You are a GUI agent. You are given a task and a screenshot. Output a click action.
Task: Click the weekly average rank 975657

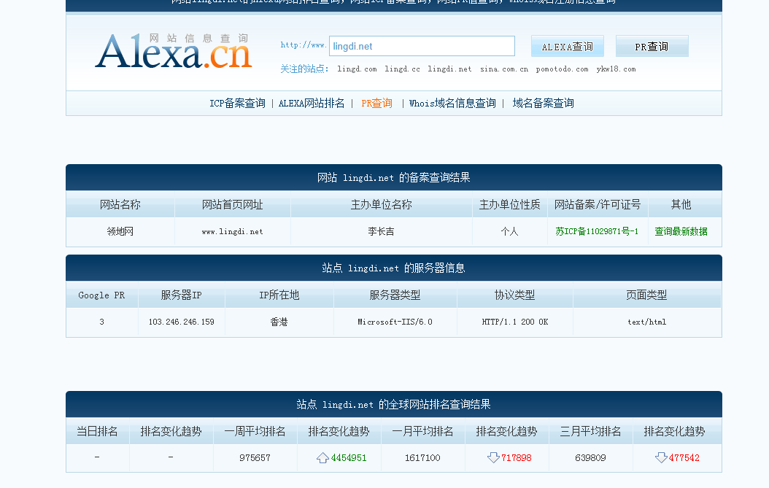[x=255, y=458]
